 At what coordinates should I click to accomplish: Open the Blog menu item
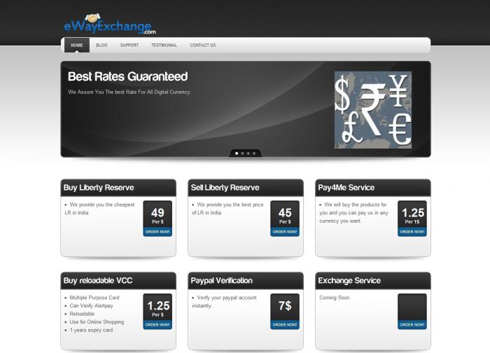(101, 46)
